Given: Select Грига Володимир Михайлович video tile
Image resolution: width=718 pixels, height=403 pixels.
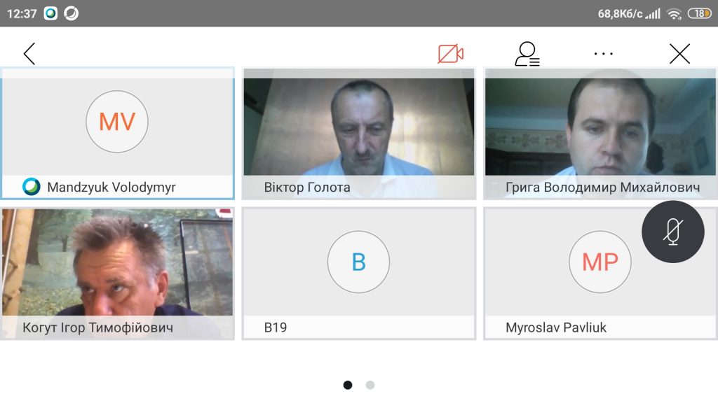Looking at the screenshot, I should click(x=600, y=134).
